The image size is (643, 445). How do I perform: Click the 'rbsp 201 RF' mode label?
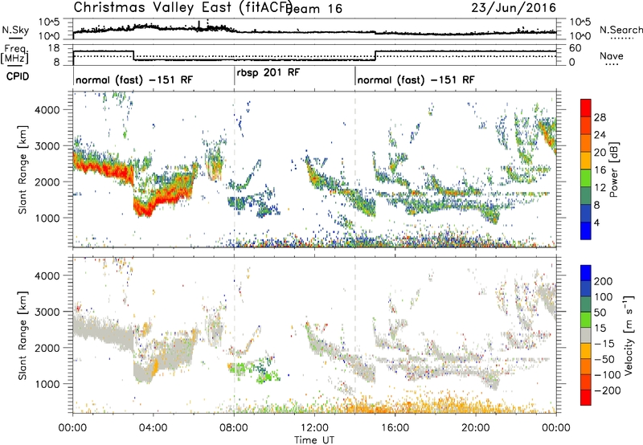tap(268, 73)
